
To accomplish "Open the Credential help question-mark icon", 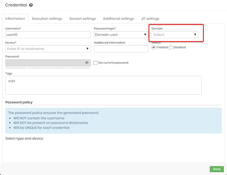I will click(31, 5).
